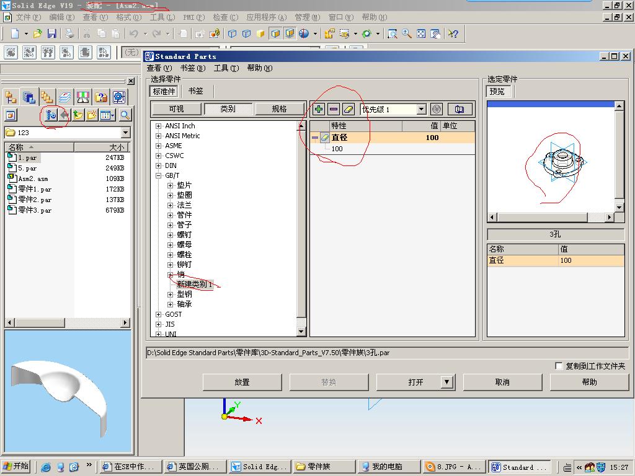Switch to 零件族 folder taskbar button

[x=324, y=467]
